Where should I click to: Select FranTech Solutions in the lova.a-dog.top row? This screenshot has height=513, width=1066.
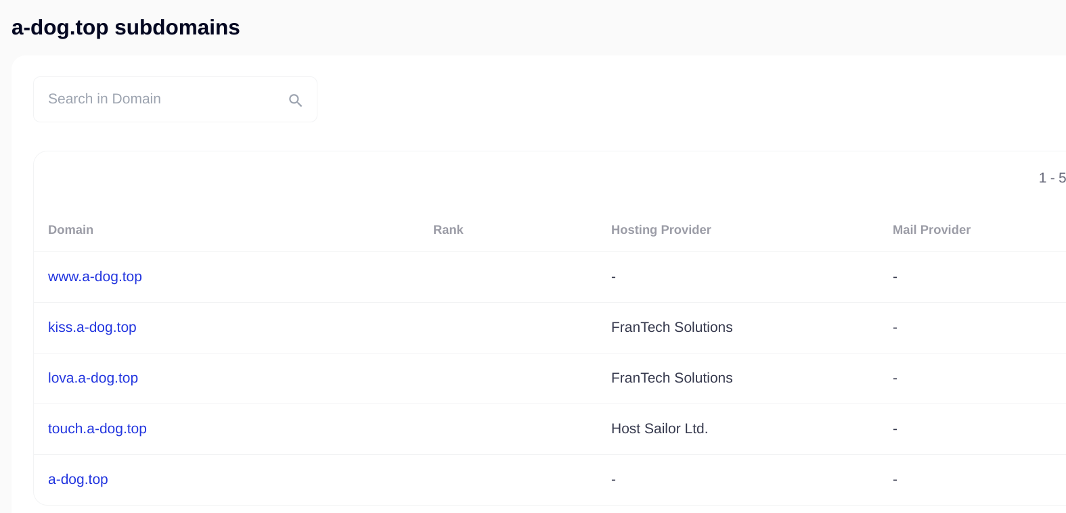(671, 378)
